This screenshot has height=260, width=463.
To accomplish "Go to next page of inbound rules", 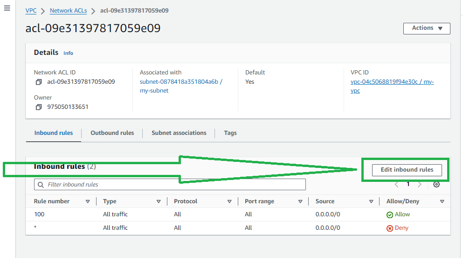I will click(420, 185).
